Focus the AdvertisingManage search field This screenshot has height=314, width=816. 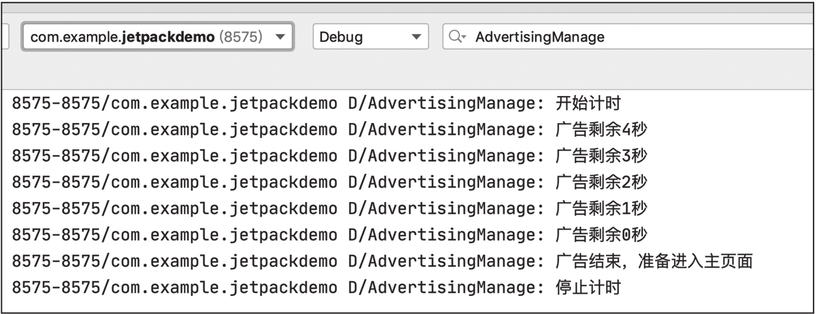[x=629, y=37]
